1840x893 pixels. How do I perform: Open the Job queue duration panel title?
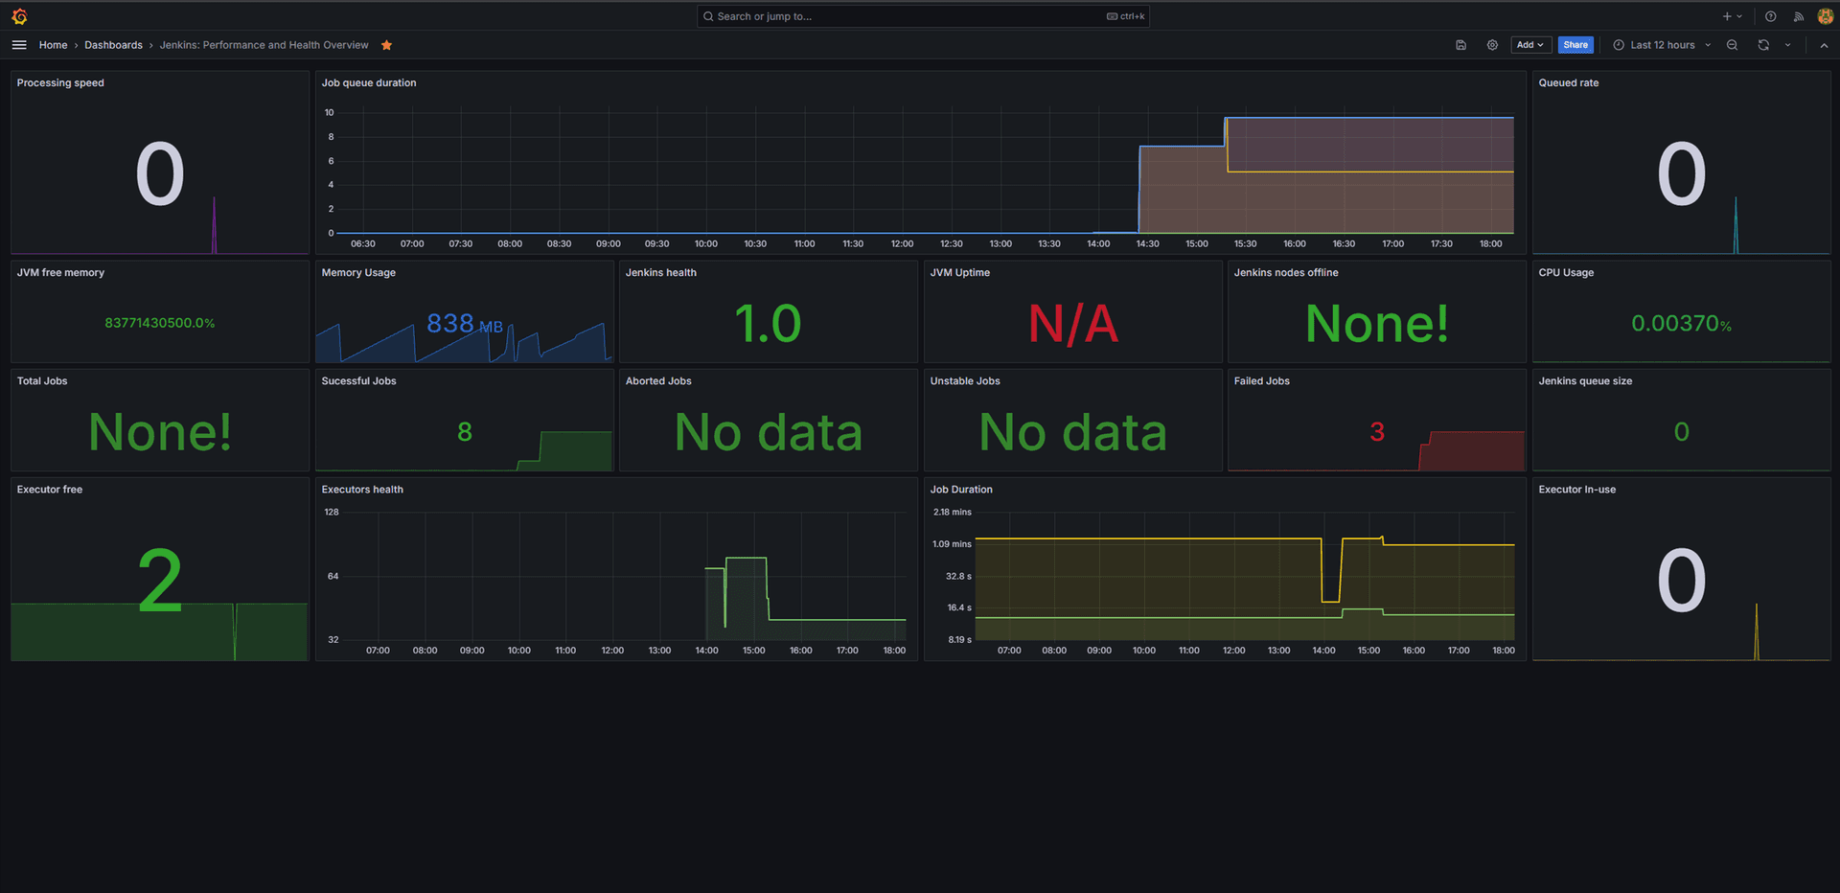coord(368,83)
